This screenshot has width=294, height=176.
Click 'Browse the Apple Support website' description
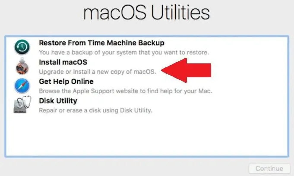pos(125,91)
